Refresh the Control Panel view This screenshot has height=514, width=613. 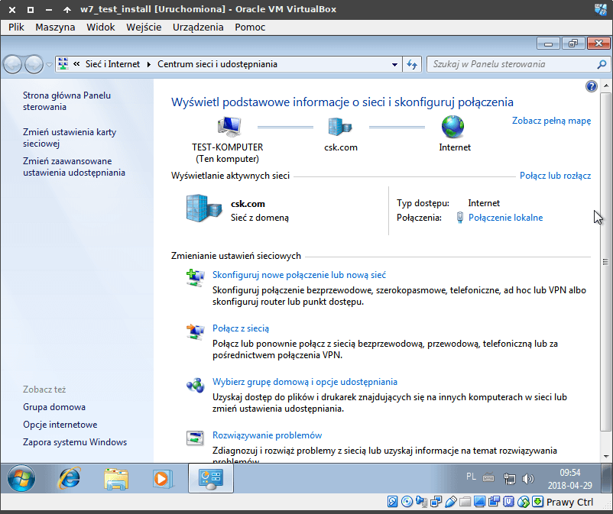412,64
